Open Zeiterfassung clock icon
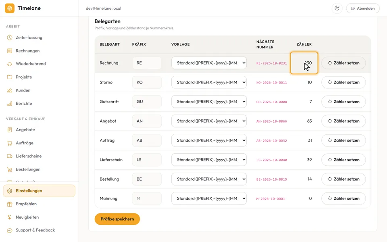 pyautogui.click(x=10, y=38)
